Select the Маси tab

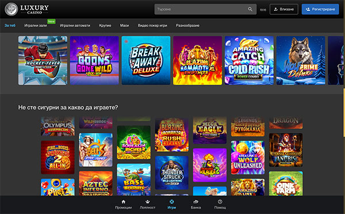(x=124, y=25)
